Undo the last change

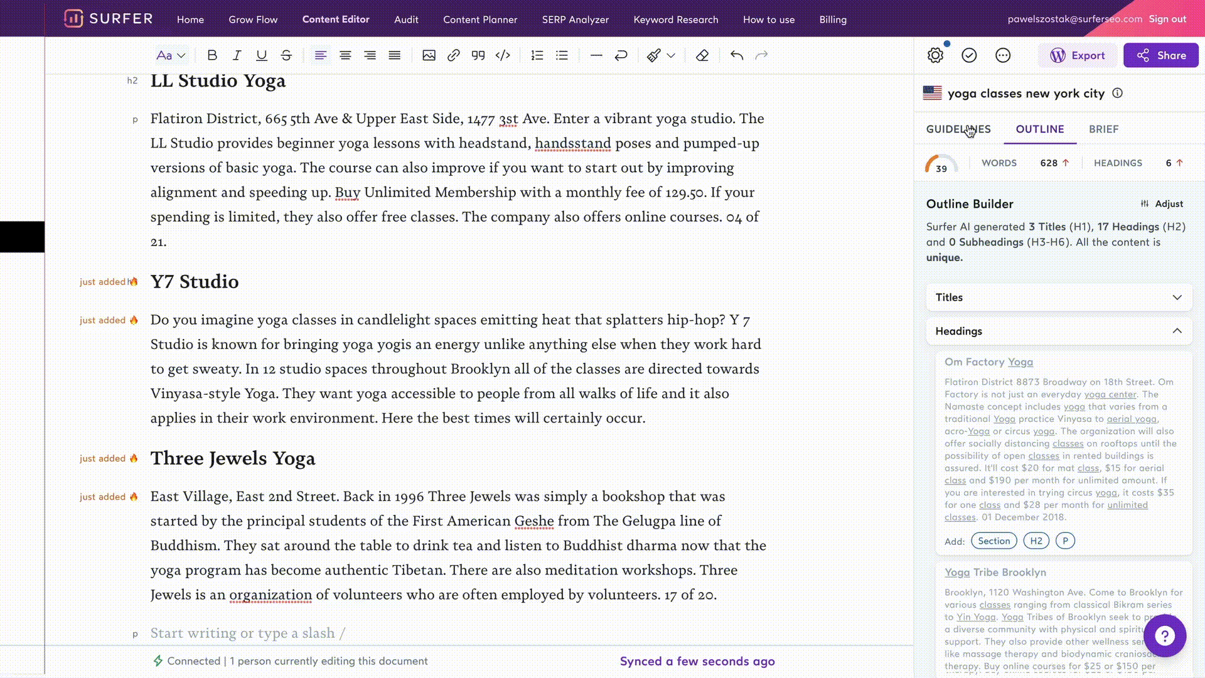737,55
